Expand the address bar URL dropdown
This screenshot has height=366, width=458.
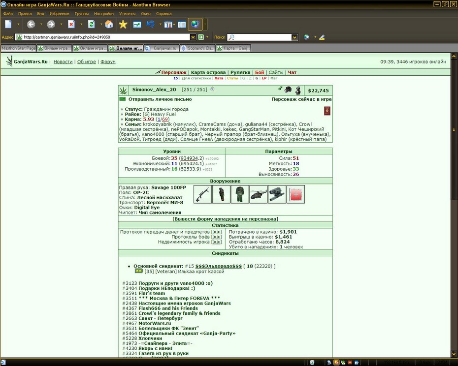(193, 37)
